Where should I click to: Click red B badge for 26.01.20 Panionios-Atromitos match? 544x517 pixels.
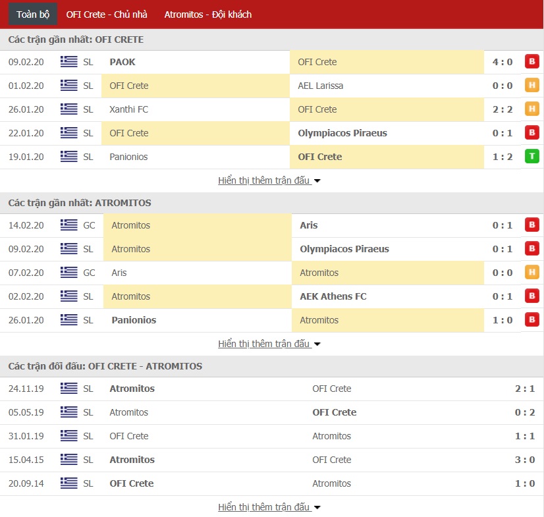tap(532, 319)
